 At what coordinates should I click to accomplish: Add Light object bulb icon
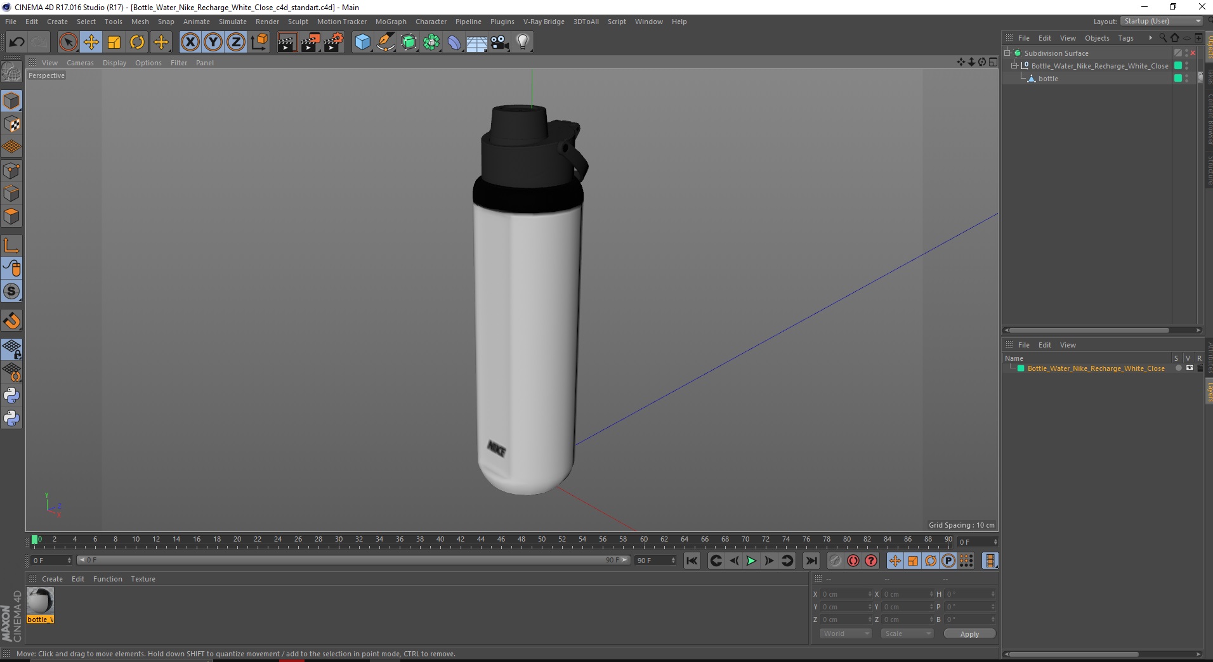coord(523,42)
